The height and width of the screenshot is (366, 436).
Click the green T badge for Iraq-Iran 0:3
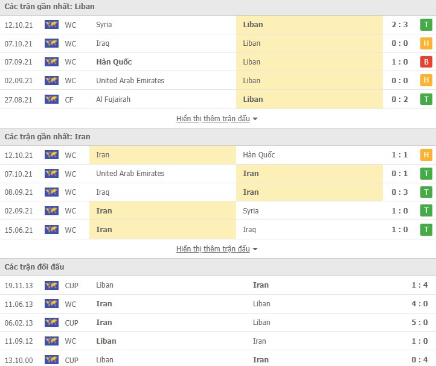pyautogui.click(x=426, y=192)
